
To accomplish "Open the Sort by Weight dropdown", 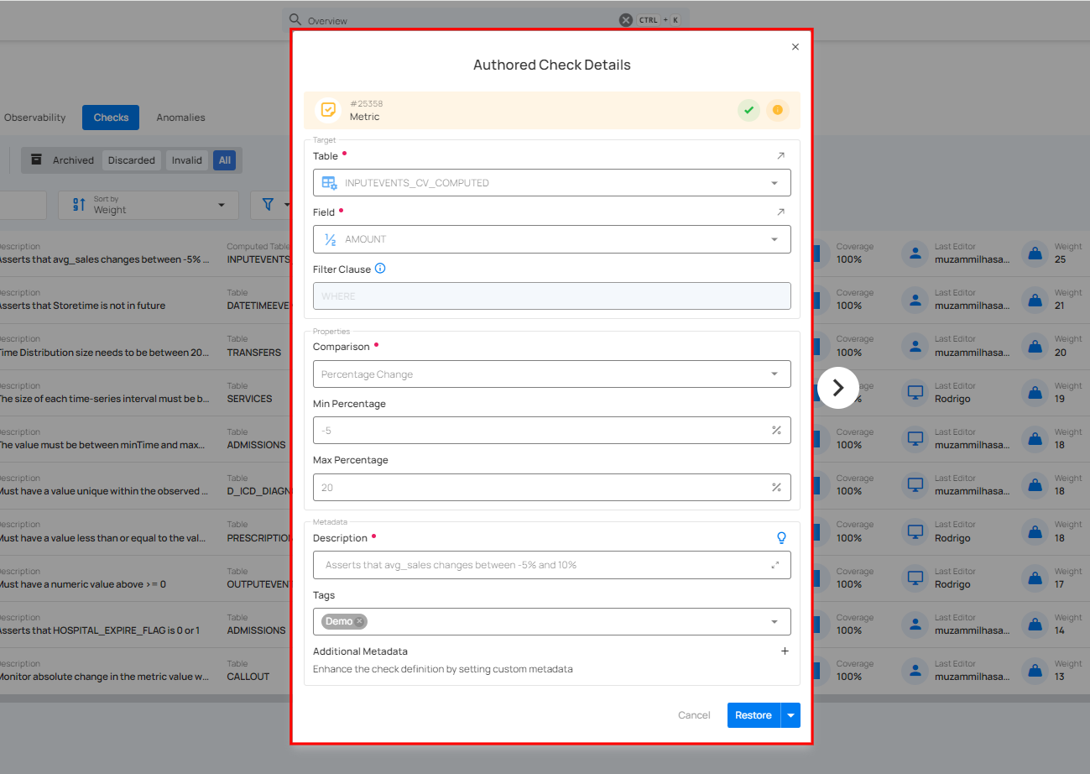I will click(x=149, y=205).
